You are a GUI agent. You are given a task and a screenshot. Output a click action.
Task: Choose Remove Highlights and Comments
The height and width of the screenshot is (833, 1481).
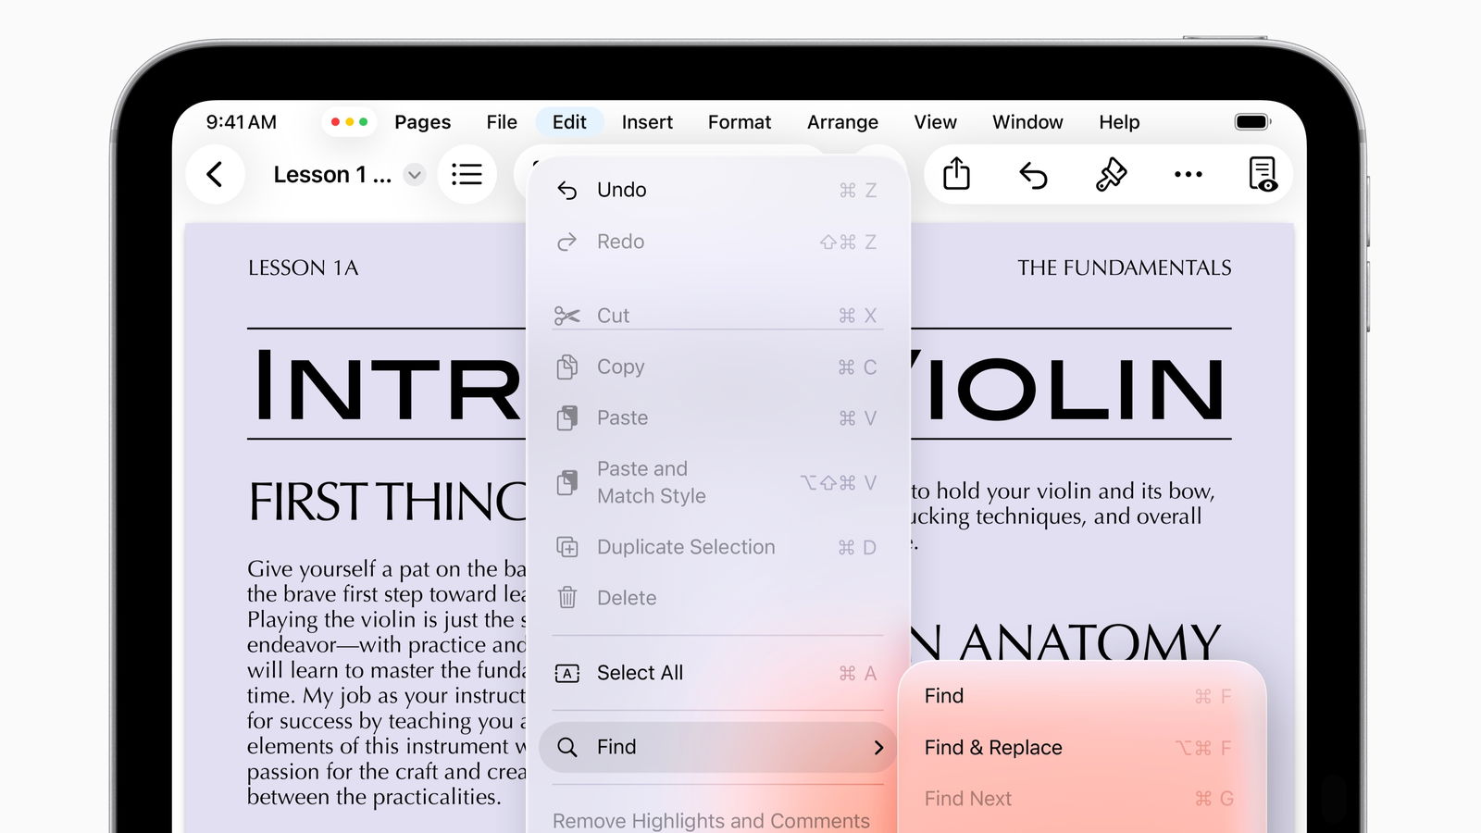pos(711,820)
